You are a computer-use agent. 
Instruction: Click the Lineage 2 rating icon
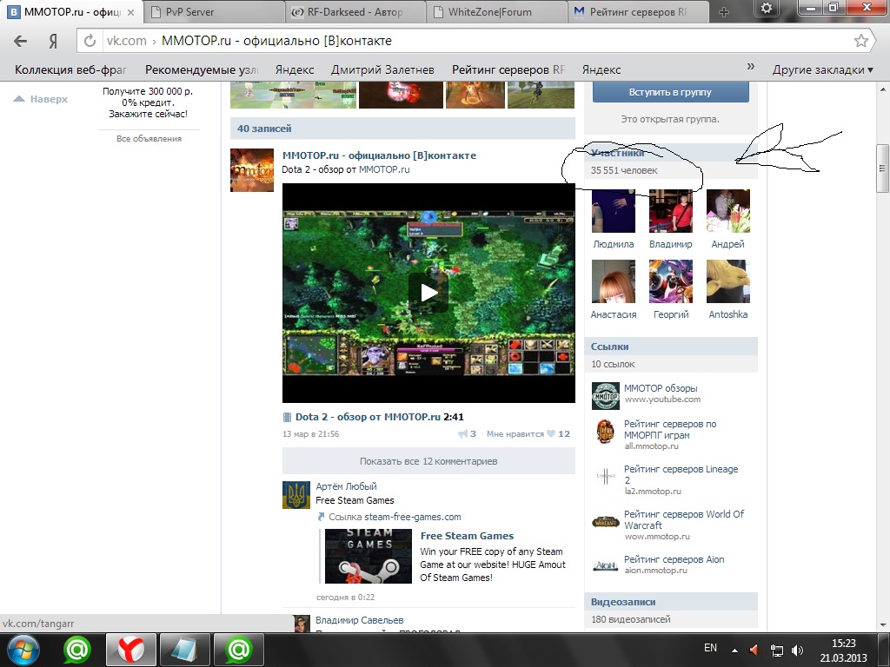(606, 477)
